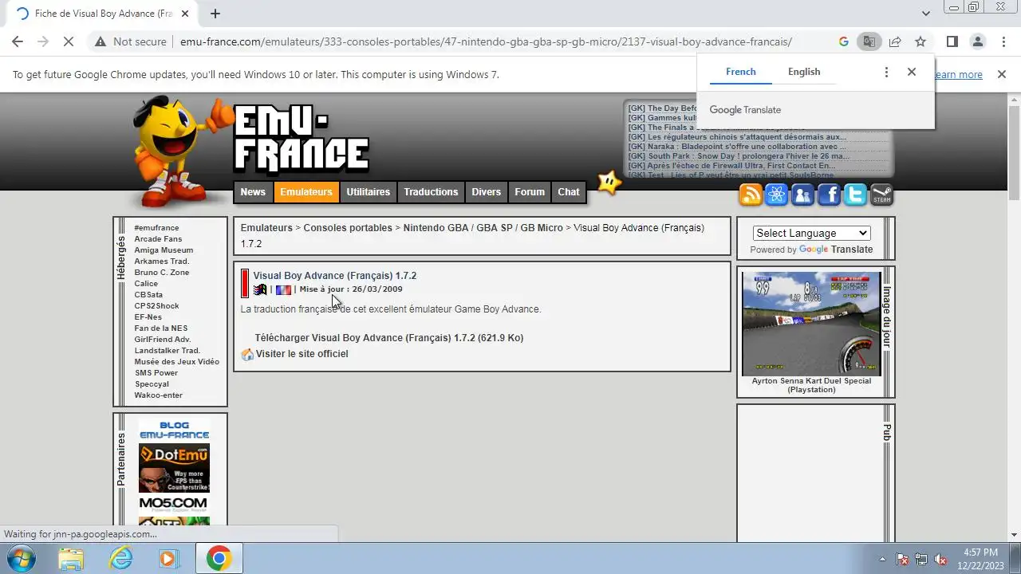
Task: Click the yellow star icon beside Chat
Action: click(609, 183)
